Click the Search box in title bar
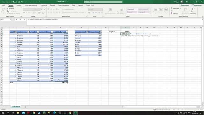 (x=103, y=2)
